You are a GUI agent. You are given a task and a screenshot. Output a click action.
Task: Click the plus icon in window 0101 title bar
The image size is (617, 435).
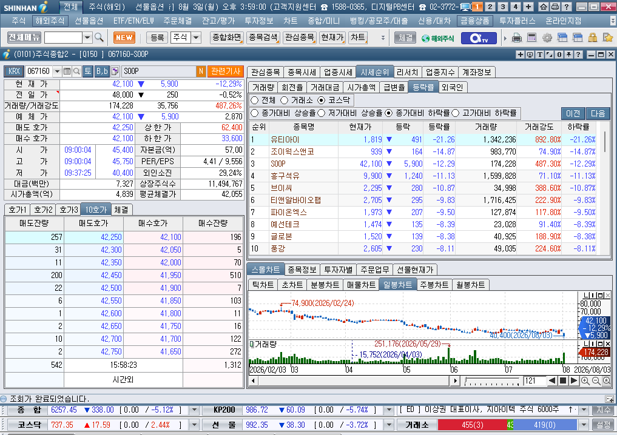tap(520, 55)
